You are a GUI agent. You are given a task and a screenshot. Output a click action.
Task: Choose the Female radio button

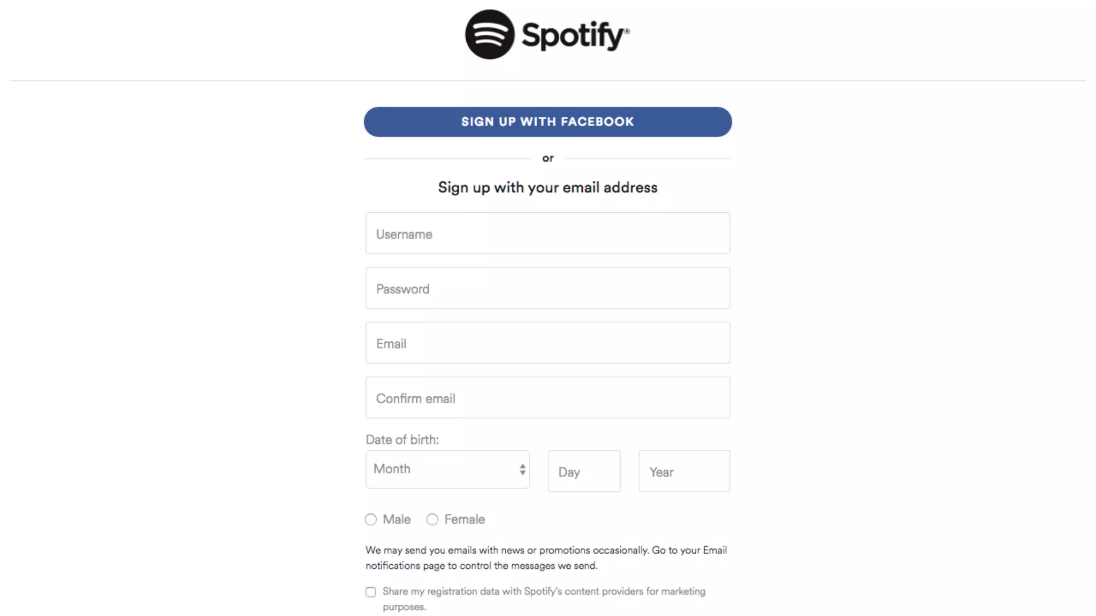tap(432, 520)
